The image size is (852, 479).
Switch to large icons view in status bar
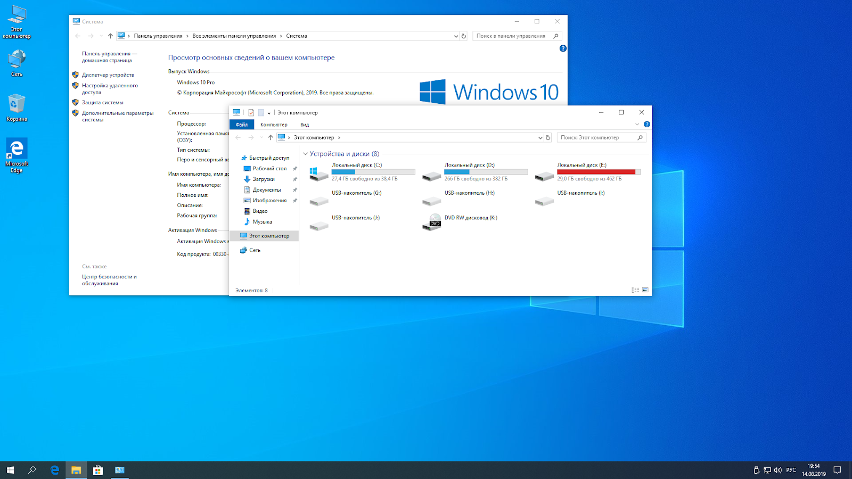(645, 290)
